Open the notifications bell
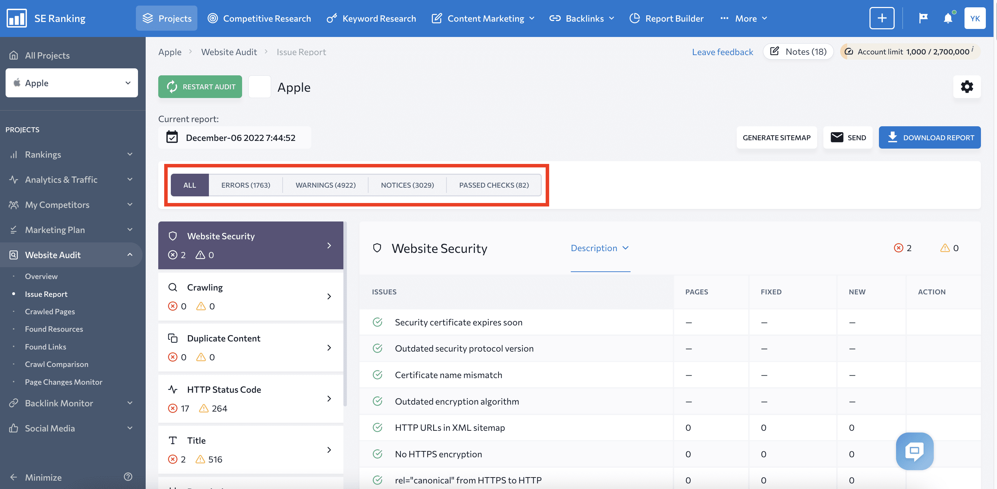The image size is (997, 489). [948, 18]
